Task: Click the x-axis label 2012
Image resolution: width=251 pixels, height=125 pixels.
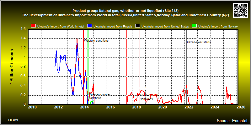Action: (58, 107)
